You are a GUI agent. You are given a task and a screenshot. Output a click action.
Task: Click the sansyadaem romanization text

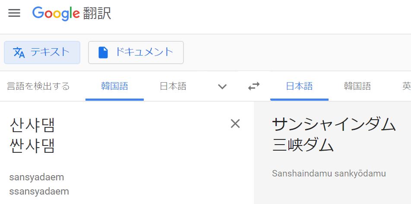[36, 177]
